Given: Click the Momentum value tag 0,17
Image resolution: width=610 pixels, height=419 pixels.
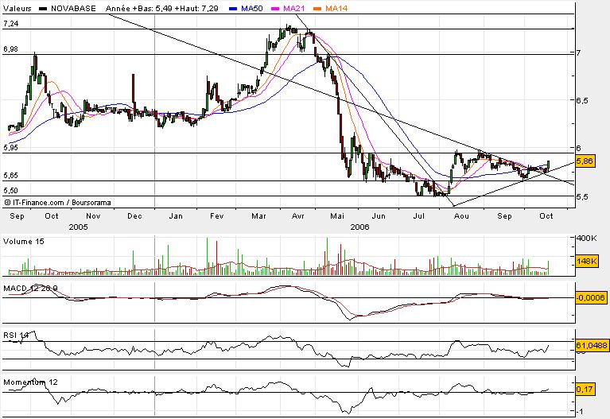Looking at the screenshot, I should click(585, 389).
